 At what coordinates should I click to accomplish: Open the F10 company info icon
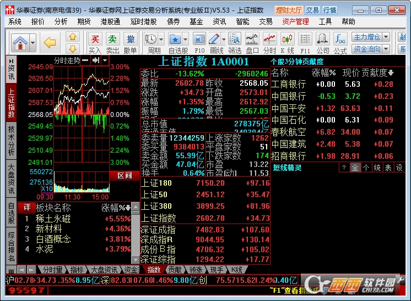[199, 42]
